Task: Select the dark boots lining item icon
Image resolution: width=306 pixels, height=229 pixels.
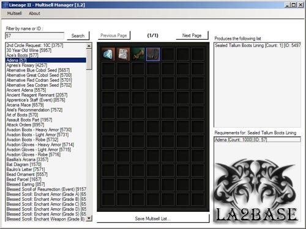Action: pyautogui.click(x=153, y=54)
